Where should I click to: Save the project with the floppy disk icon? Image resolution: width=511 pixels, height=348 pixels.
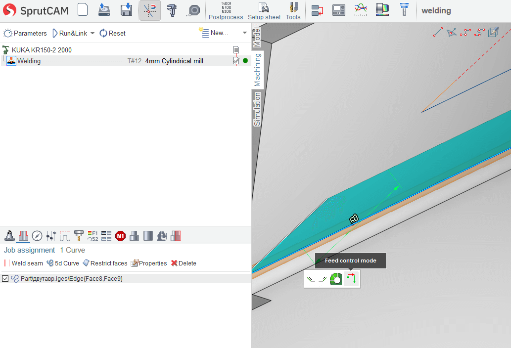pos(126,10)
